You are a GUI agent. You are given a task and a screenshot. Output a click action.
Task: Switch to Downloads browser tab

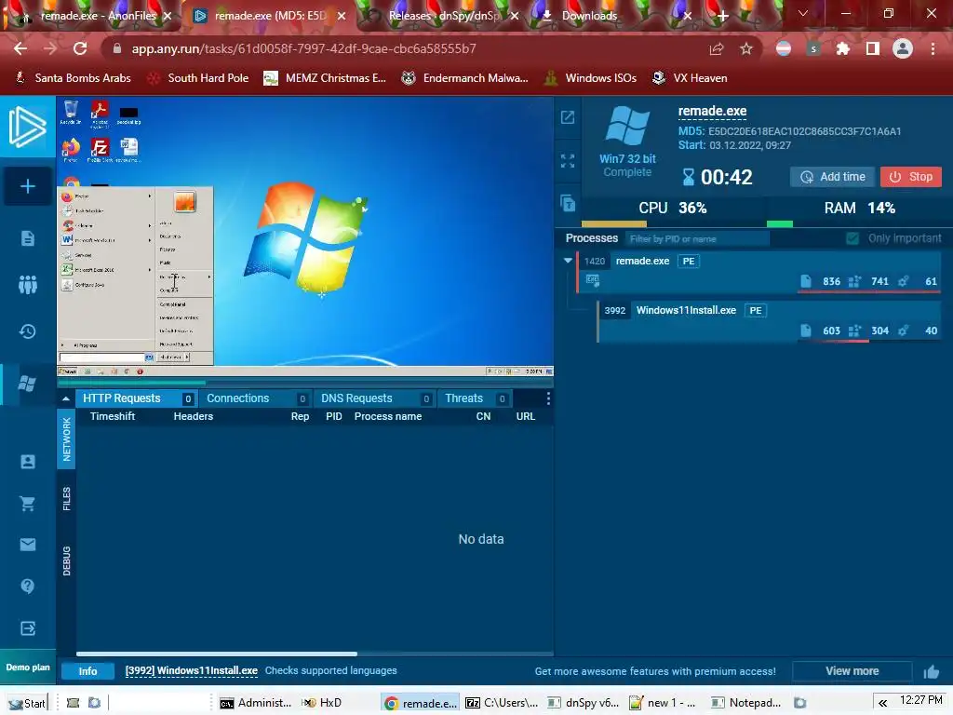point(615,16)
